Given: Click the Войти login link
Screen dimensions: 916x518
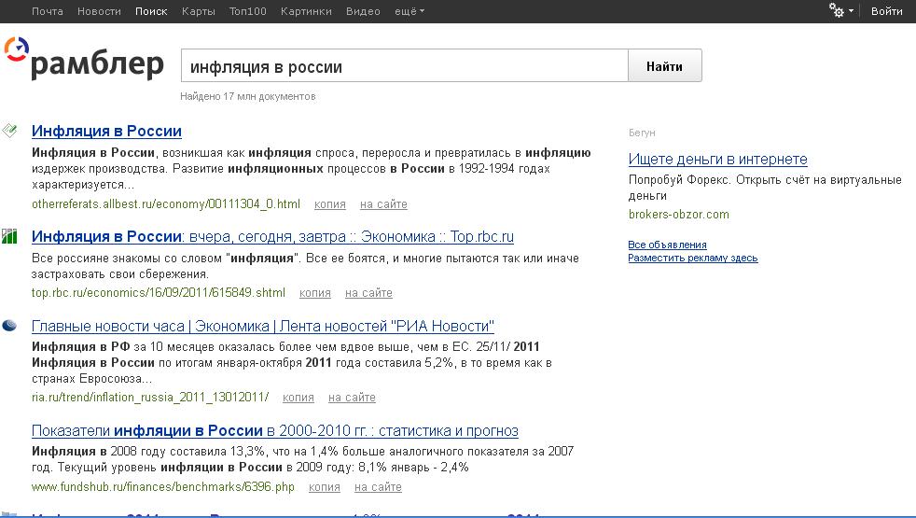Looking at the screenshot, I should tap(887, 11).
